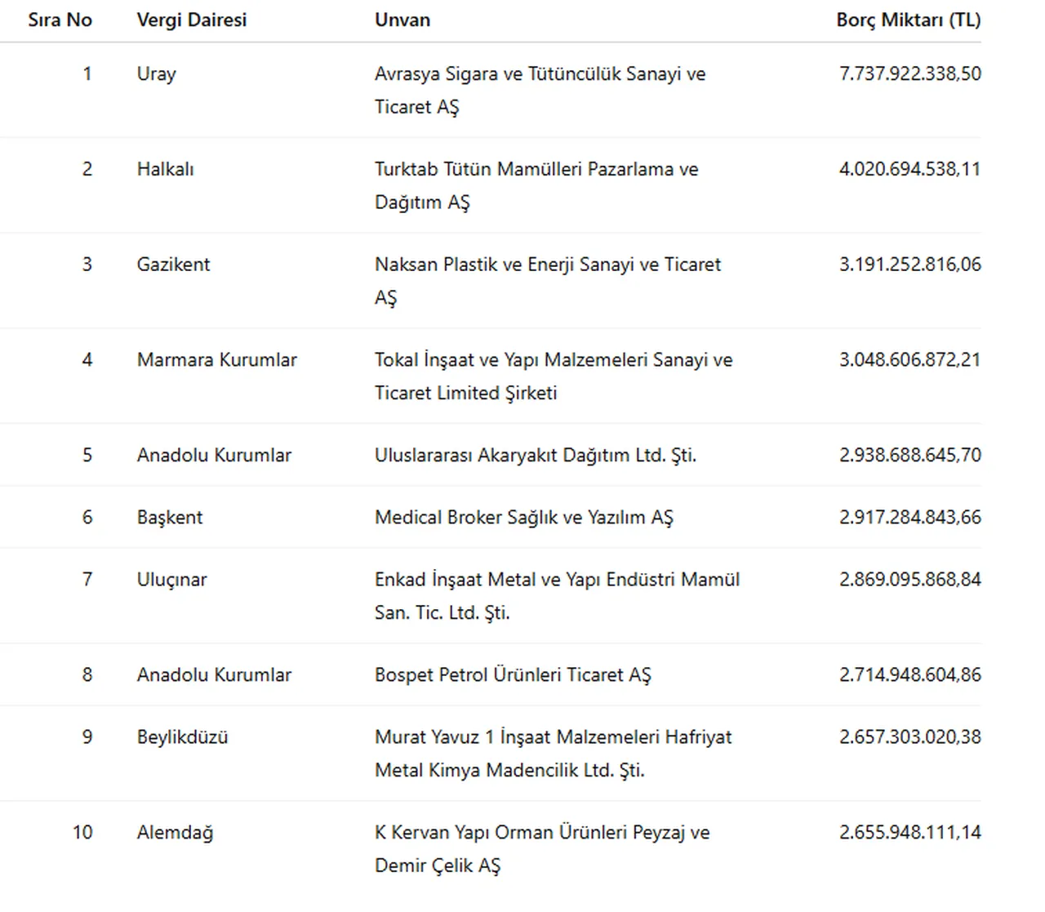The height and width of the screenshot is (912, 1045).
Task: Click the Turktab Tütün Mamülleri company entry
Action: tap(536, 170)
